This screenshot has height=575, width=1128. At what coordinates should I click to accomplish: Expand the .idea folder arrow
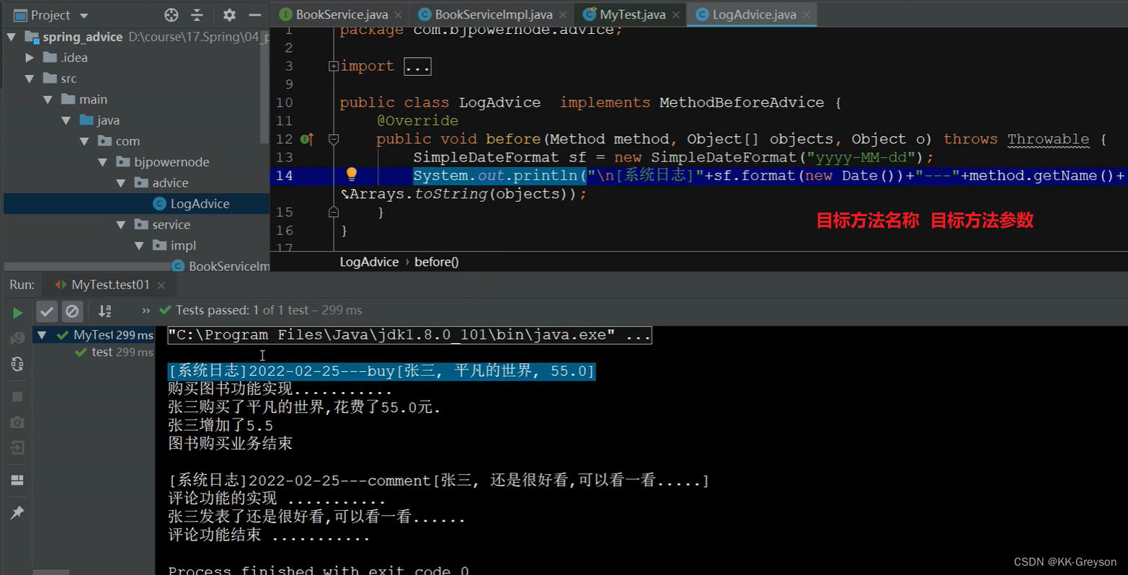pyautogui.click(x=30, y=58)
